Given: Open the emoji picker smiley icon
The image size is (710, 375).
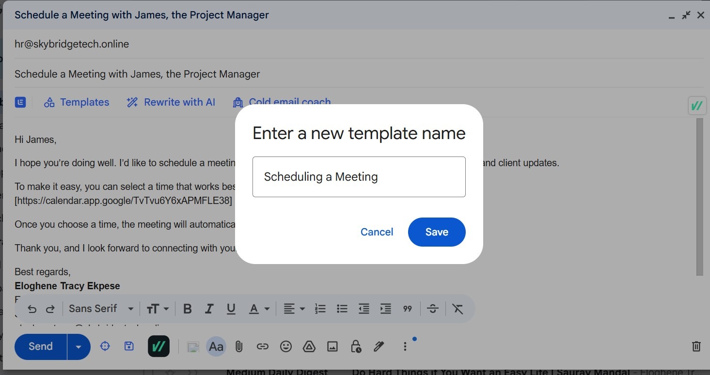Looking at the screenshot, I should (x=286, y=346).
